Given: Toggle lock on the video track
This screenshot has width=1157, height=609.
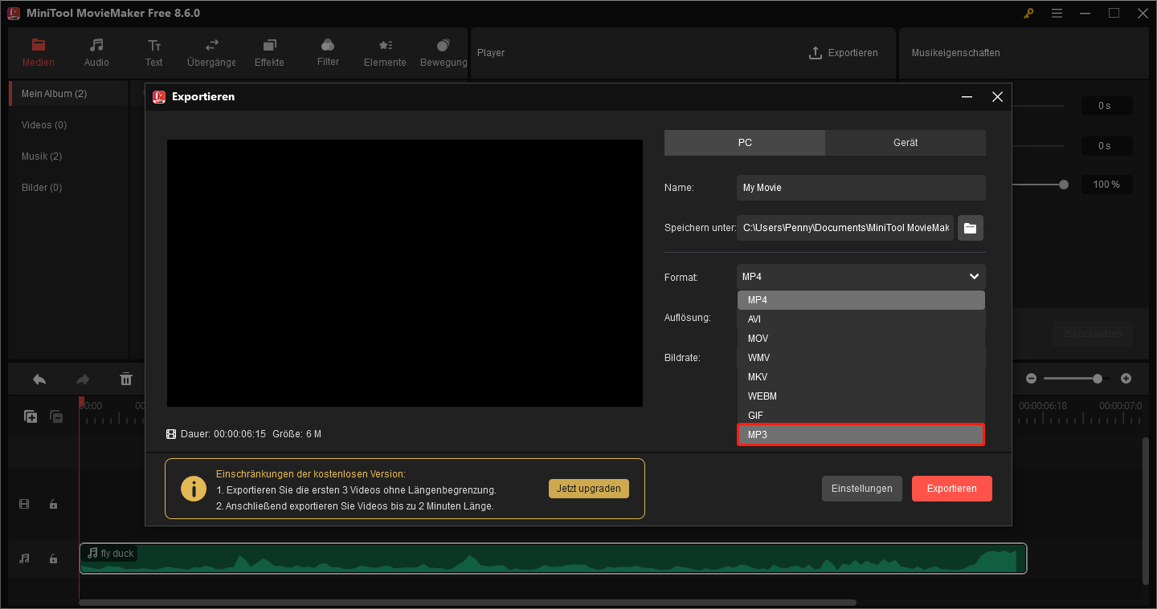Looking at the screenshot, I should tap(53, 505).
